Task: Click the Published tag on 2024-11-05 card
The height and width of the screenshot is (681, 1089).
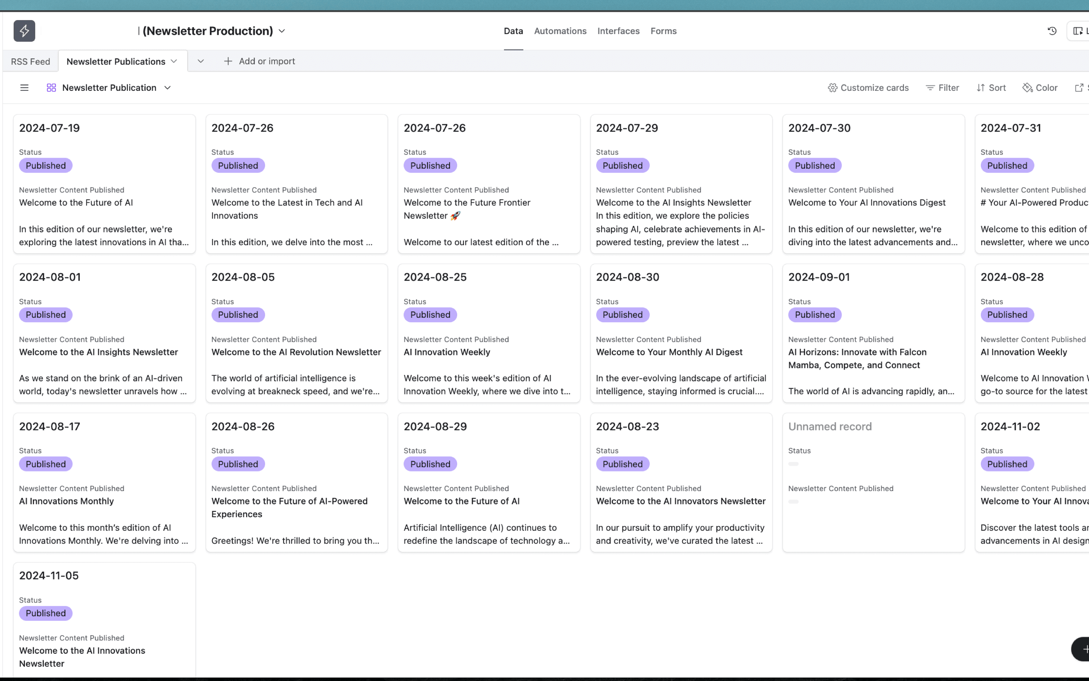Action: click(45, 613)
